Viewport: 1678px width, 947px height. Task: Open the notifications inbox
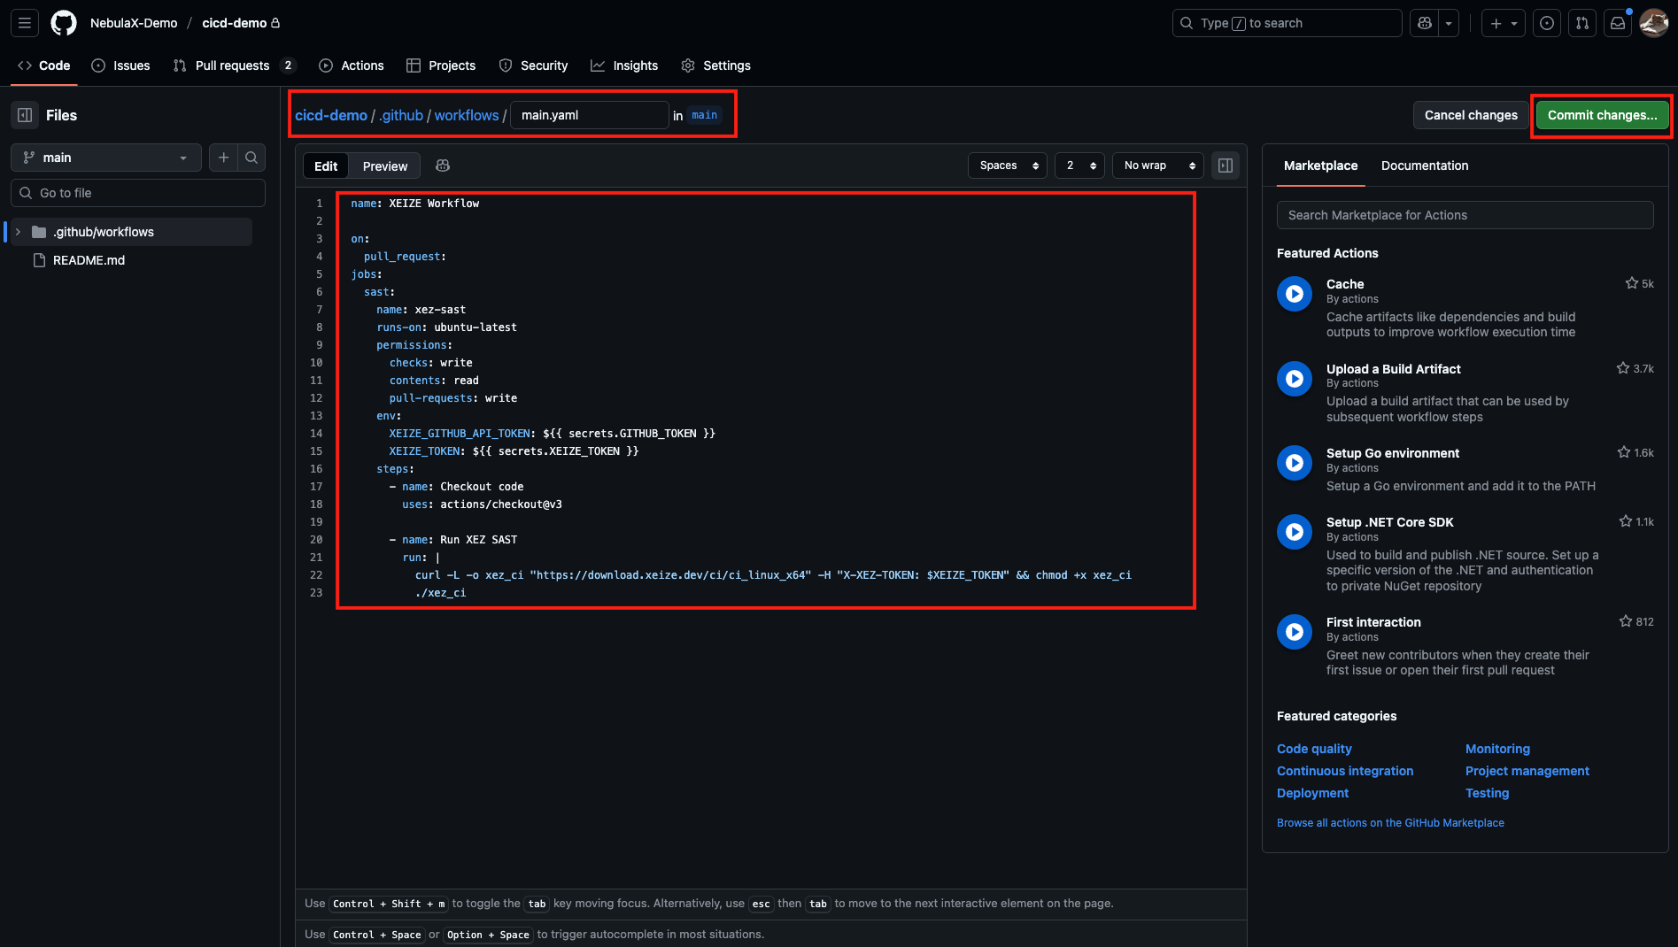(1618, 23)
